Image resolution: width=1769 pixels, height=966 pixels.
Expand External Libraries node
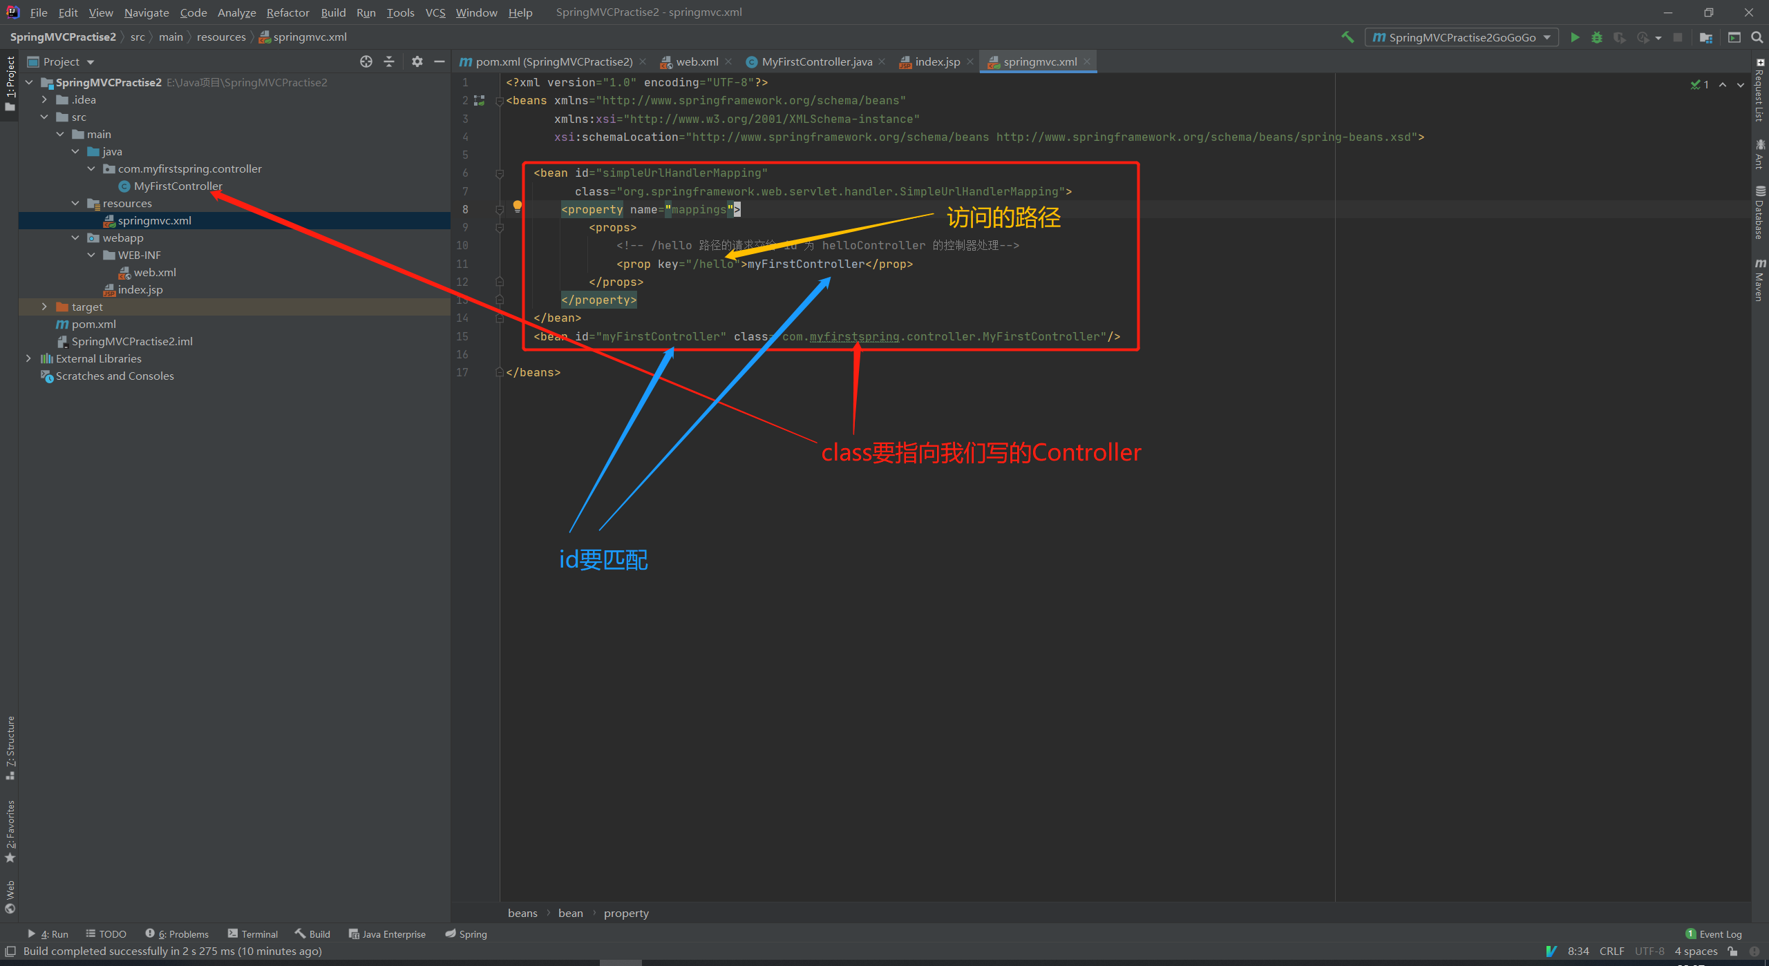(28, 358)
